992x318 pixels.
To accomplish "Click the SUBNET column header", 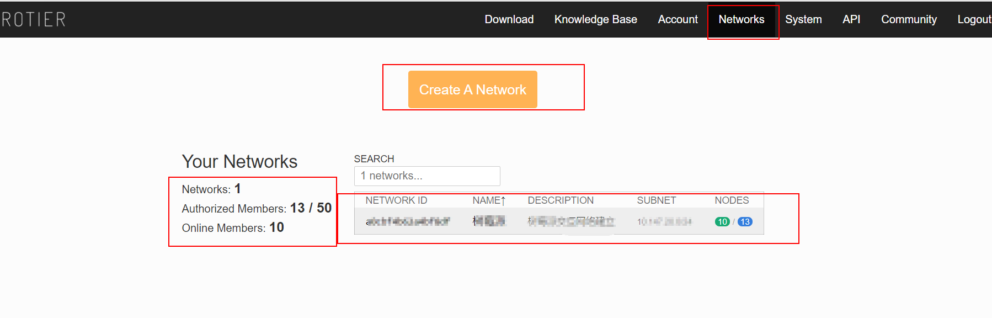I will 656,200.
